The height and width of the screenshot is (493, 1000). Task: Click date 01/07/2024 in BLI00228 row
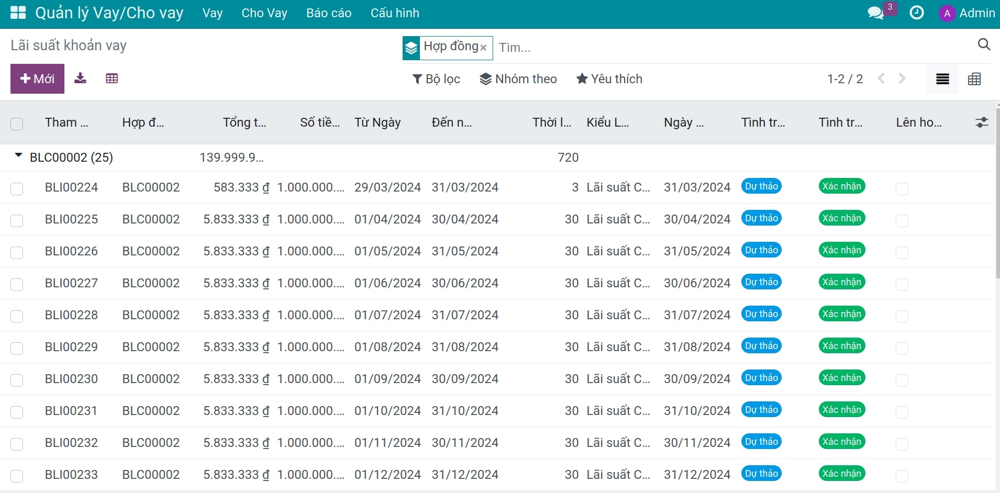[x=387, y=315]
